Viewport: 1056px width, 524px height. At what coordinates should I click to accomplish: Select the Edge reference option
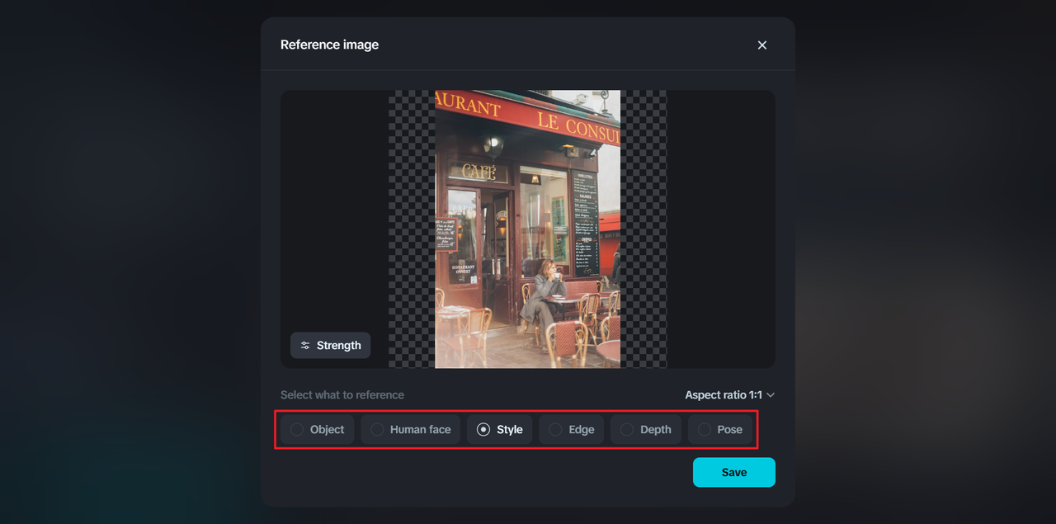(x=572, y=429)
